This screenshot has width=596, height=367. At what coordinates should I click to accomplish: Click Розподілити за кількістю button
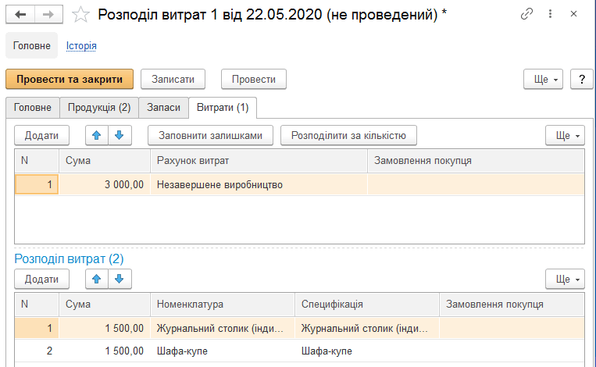coord(348,135)
